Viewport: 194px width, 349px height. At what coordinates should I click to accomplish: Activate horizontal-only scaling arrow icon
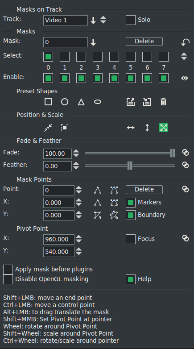pyautogui.click(x=131, y=128)
